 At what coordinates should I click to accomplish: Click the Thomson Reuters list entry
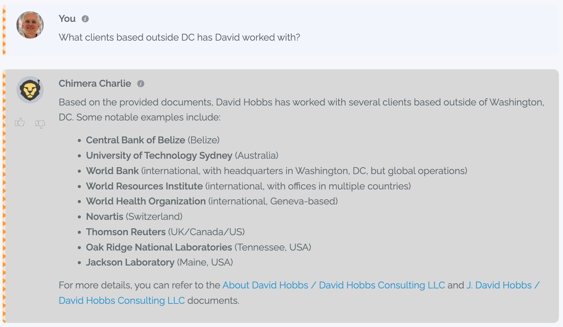pyautogui.click(x=165, y=232)
